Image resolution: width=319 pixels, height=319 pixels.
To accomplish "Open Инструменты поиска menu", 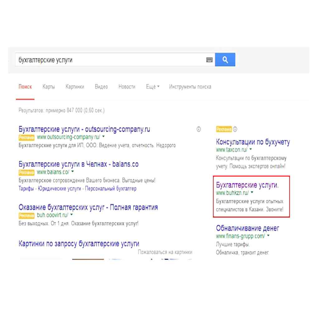I will [x=190, y=87].
